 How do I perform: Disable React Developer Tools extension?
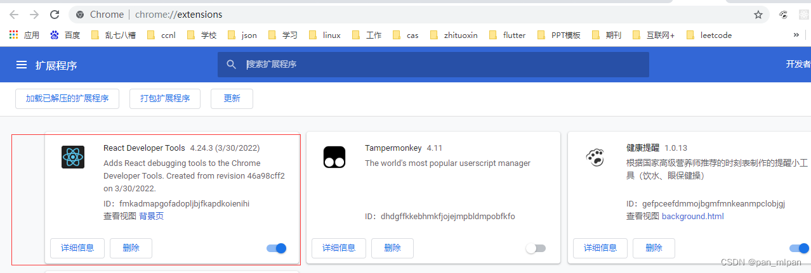(x=277, y=248)
